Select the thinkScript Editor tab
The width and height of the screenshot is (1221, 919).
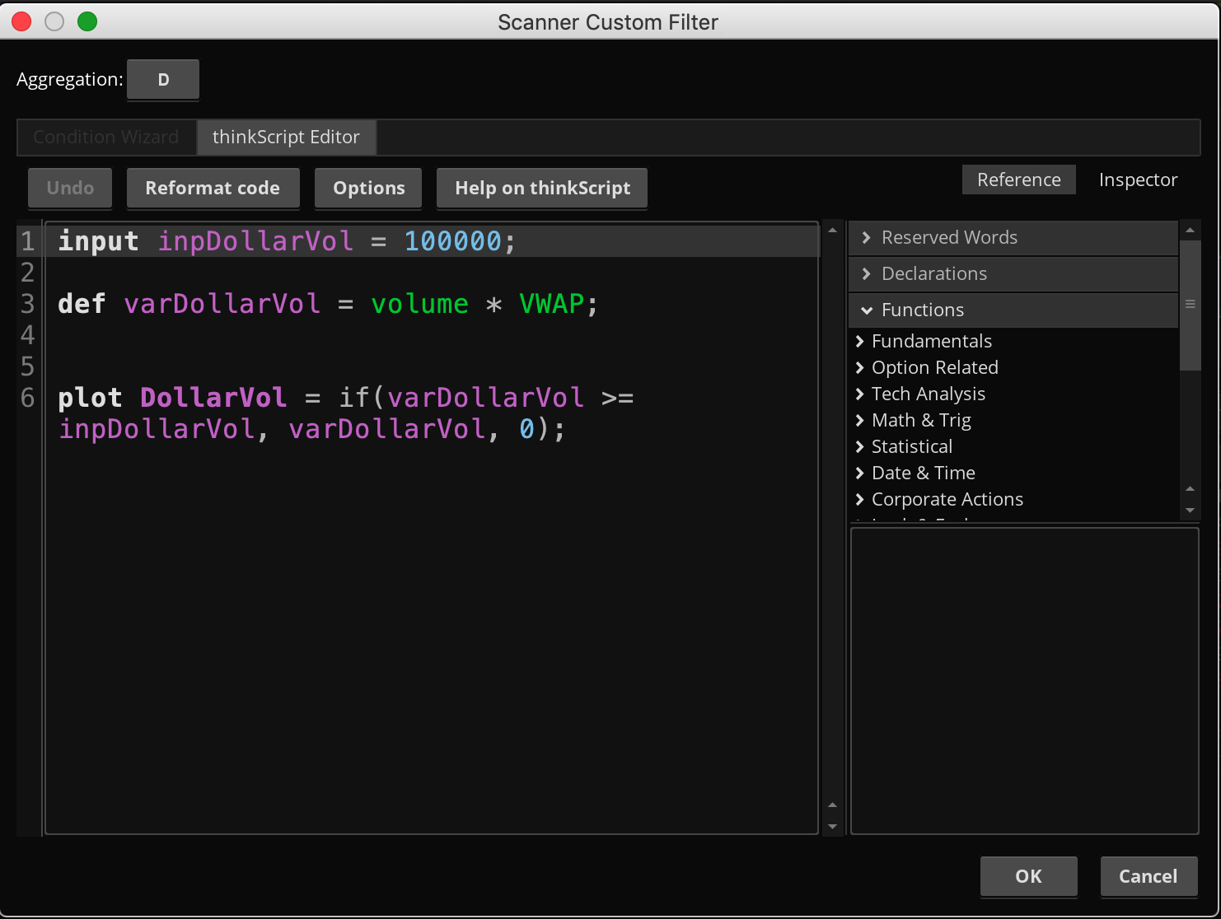pos(286,137)
